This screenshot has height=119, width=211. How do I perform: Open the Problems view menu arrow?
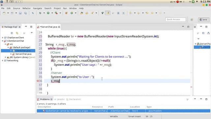coord(195,99)
